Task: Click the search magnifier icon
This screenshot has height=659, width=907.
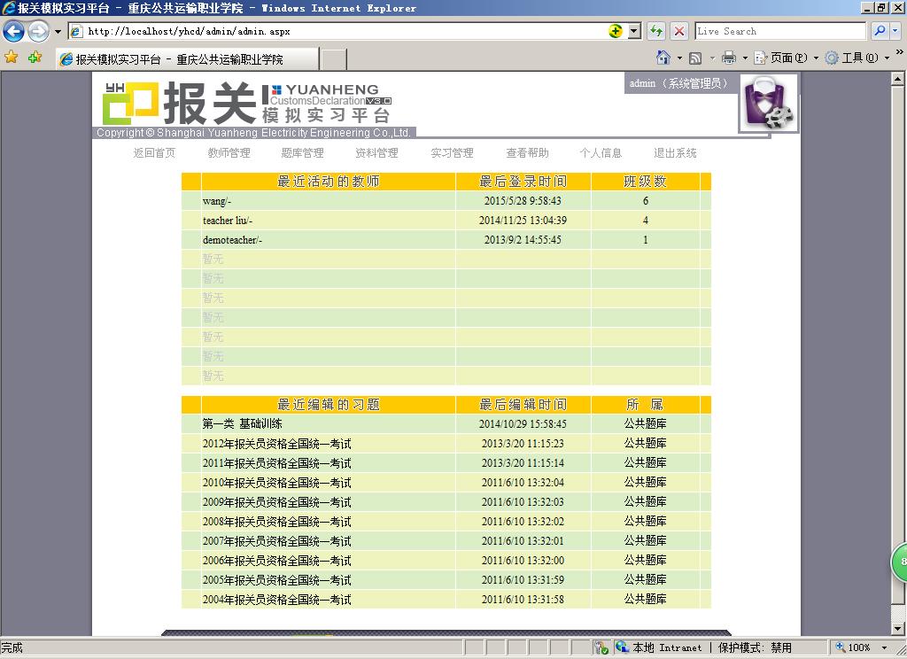Action: pos(880,30)
